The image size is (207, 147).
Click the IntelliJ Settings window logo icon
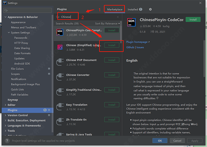(5, 3)
